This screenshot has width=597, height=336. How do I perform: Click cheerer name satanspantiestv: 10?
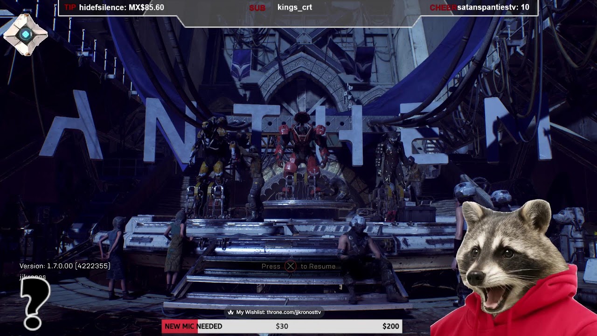(x=493, y=7)
